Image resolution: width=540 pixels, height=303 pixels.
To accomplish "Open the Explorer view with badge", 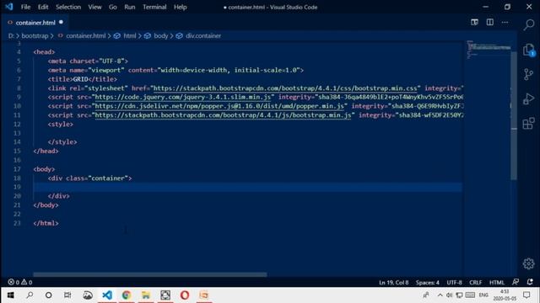I will click(529, 50).
